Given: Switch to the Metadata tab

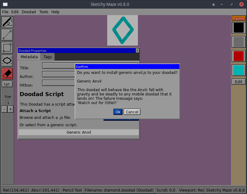Looking at the screenshot, I should (x=29, y=57).
